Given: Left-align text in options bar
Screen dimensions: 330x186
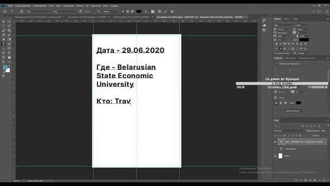Looking at the screenshot, I should pos(123,11).
